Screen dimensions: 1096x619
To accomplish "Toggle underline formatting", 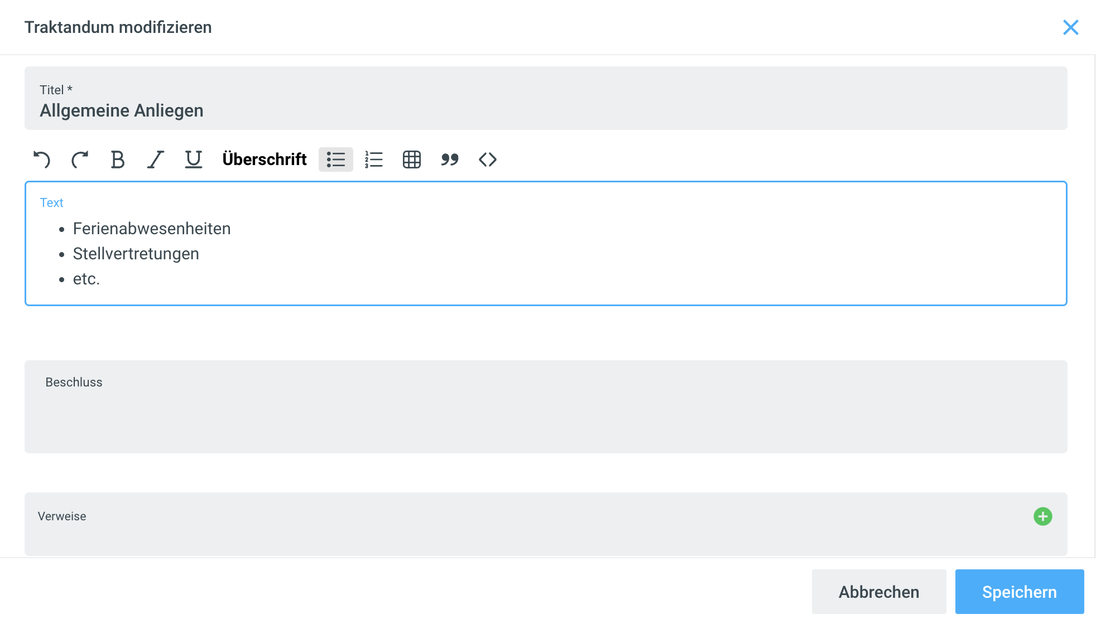I will (x=193, y=160).
